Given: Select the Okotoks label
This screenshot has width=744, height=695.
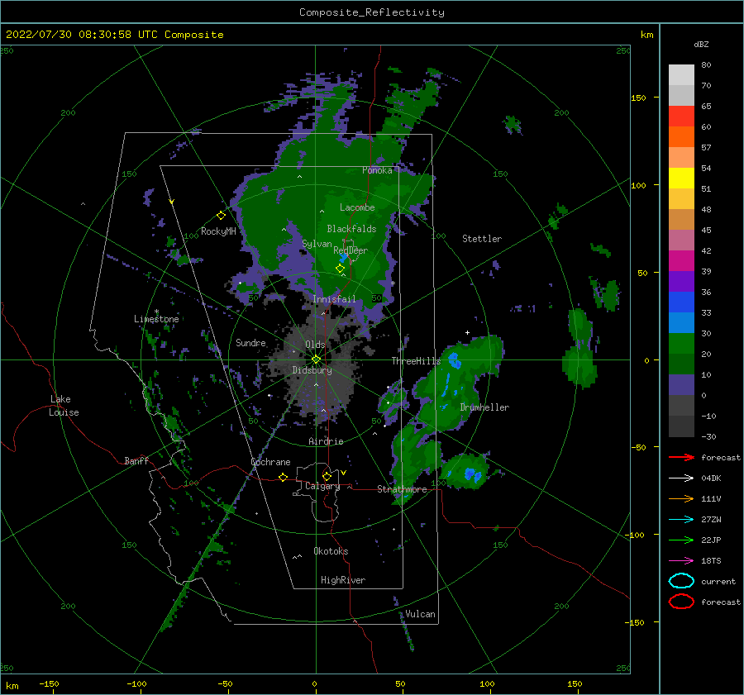Looking at the screenshot, I should tap(331, 551).
